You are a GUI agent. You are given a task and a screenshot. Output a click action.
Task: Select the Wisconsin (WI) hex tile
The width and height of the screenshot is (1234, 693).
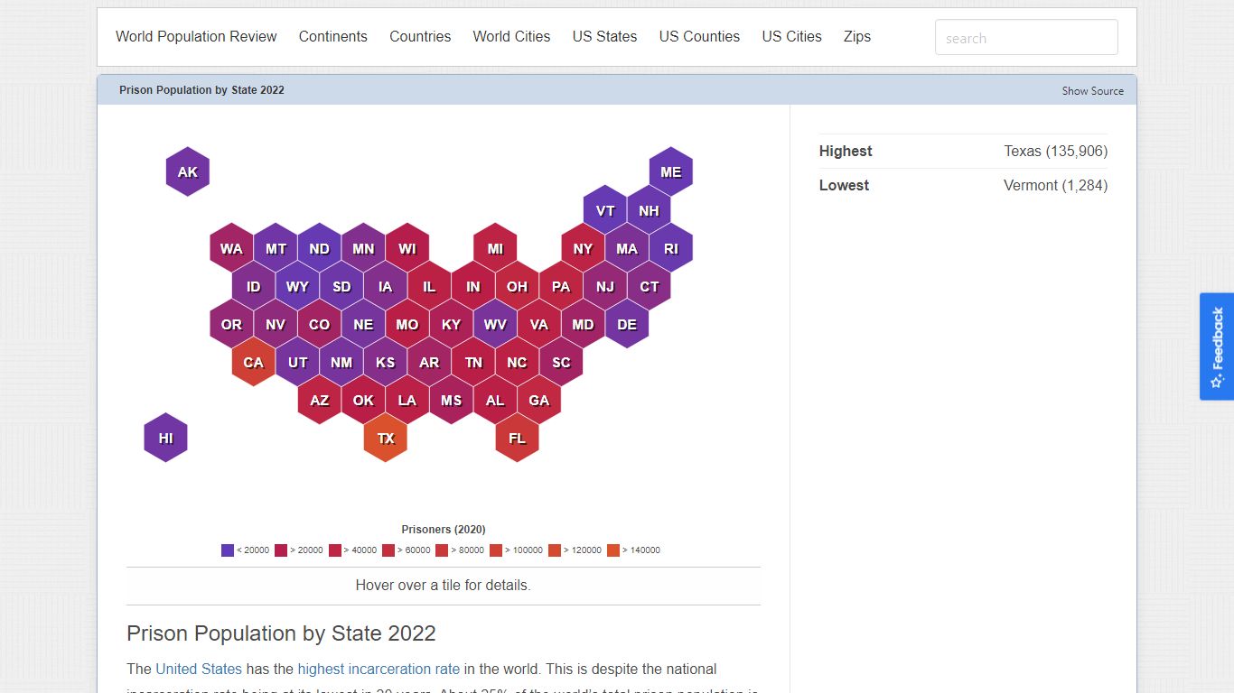407,248
